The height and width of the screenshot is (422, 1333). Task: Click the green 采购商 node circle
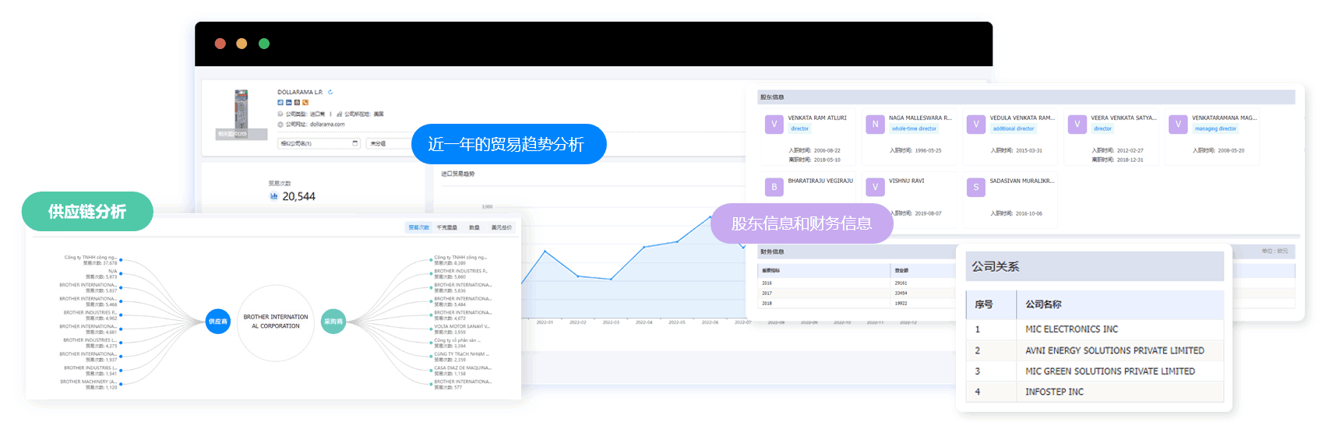[x=333, y=321]
